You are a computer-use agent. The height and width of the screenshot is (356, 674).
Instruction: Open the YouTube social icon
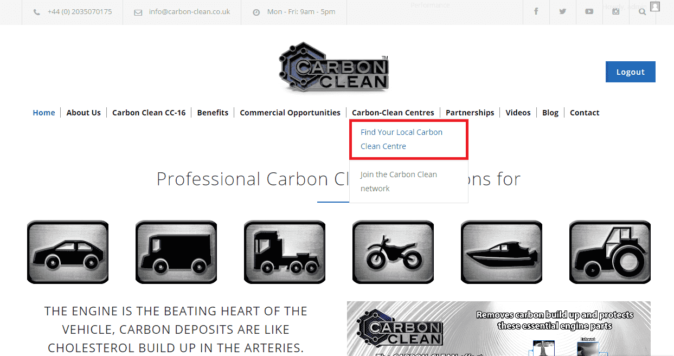pos(589,11)
